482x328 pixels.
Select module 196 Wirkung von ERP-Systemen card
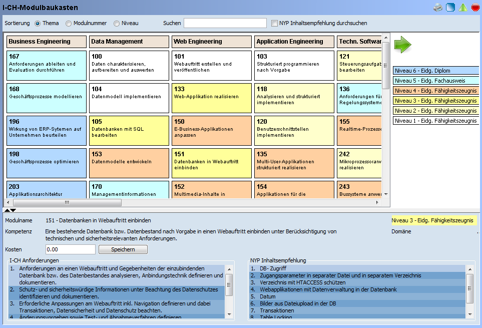(x=47, y=131)
